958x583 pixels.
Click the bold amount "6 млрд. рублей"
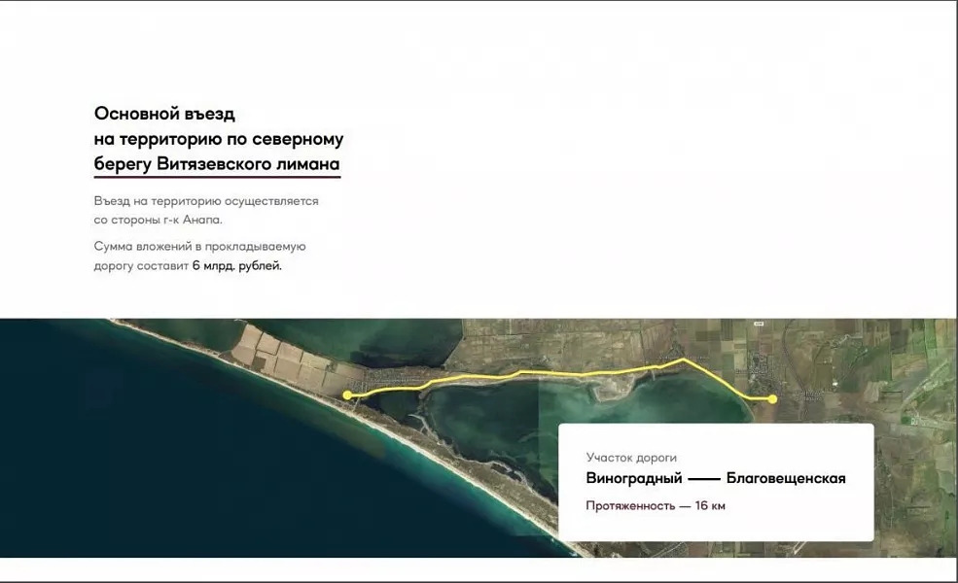coord(236,265)
